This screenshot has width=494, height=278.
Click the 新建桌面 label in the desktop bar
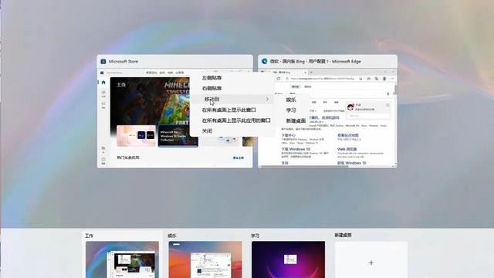[x=343, y=235]
